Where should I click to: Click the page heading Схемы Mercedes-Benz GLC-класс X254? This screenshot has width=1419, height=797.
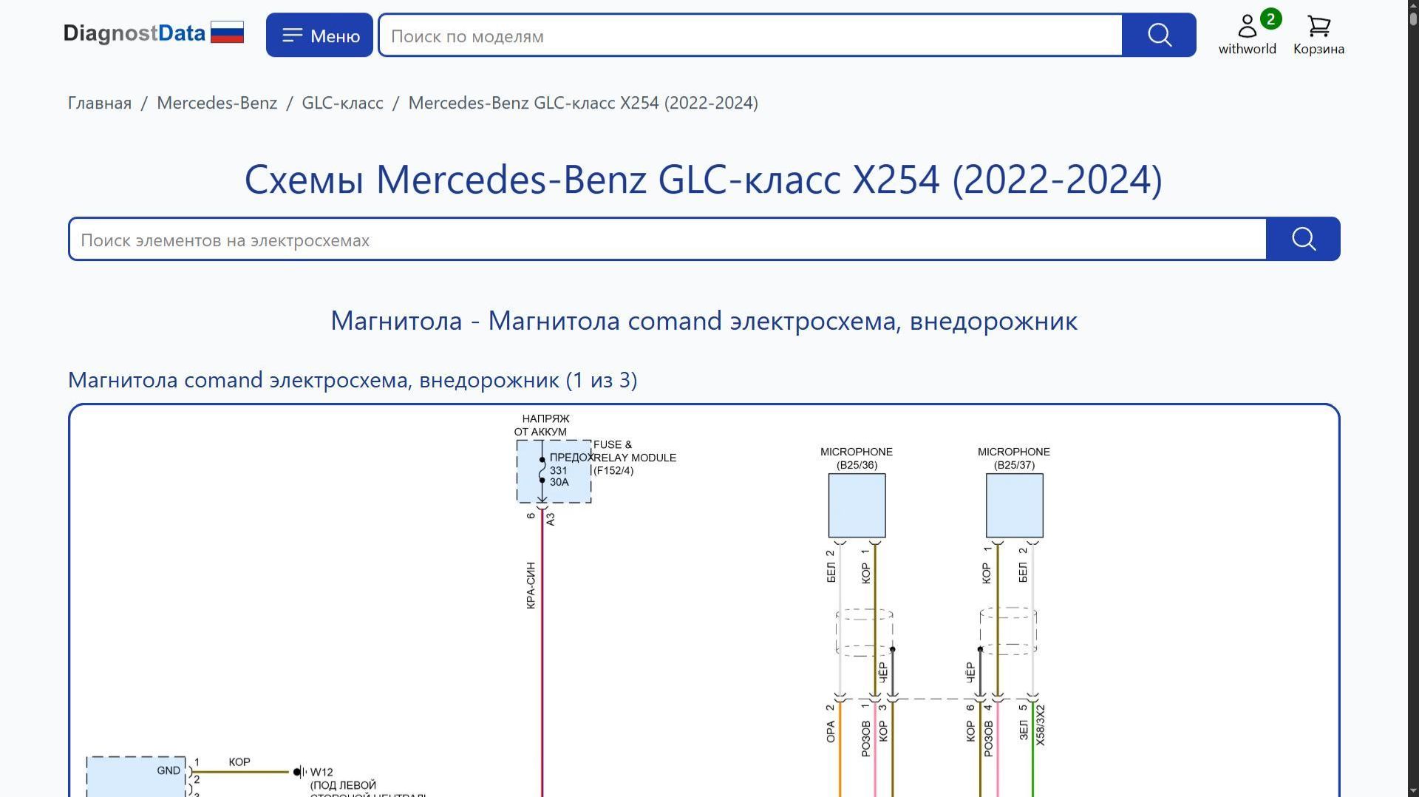(x=704, y=179)
